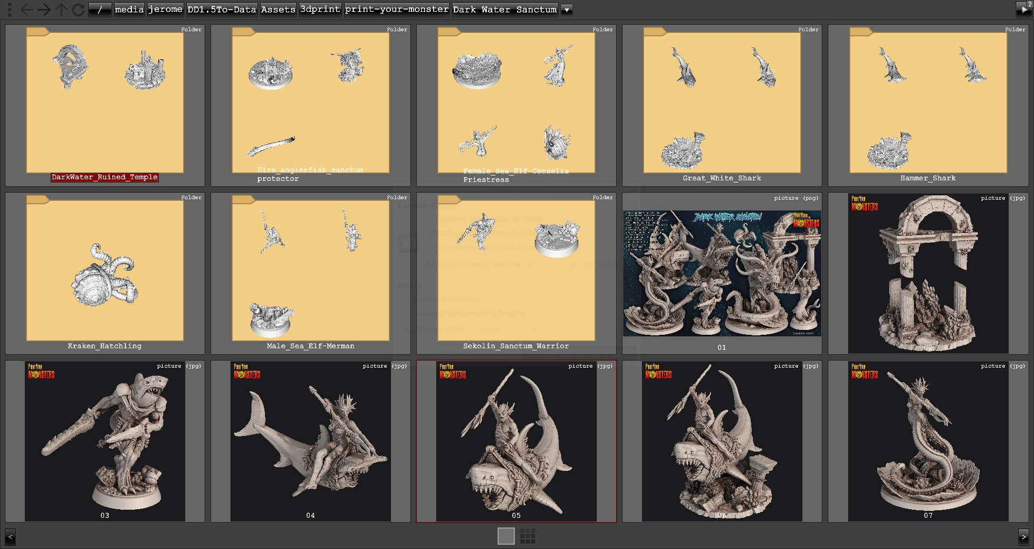Go to previous page arrow
Viewport: 1034px width, 549px height.
(10, 537)
